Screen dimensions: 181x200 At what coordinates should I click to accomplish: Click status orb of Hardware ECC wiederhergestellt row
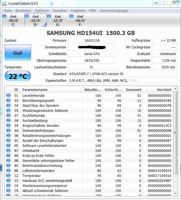tap(8, 181)
